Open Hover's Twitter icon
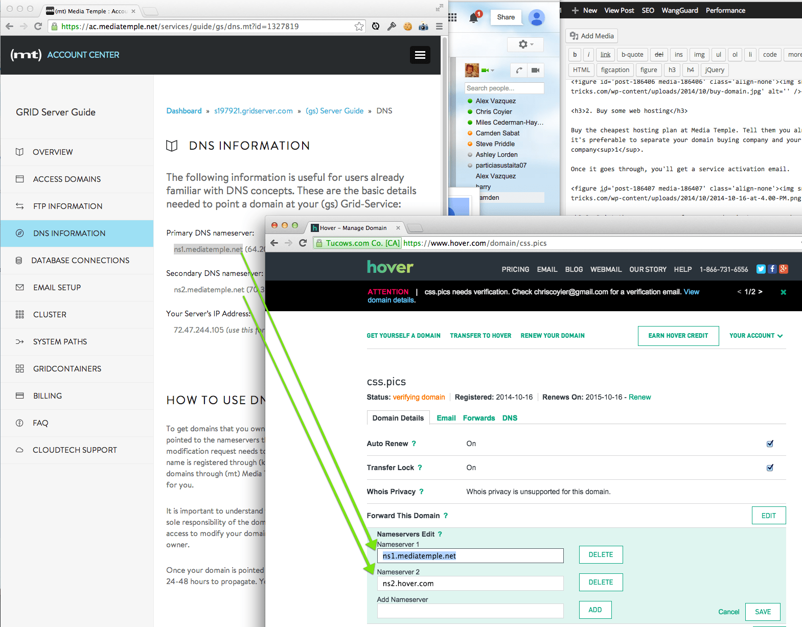802x627 pixels. click(x=761, y=269)
